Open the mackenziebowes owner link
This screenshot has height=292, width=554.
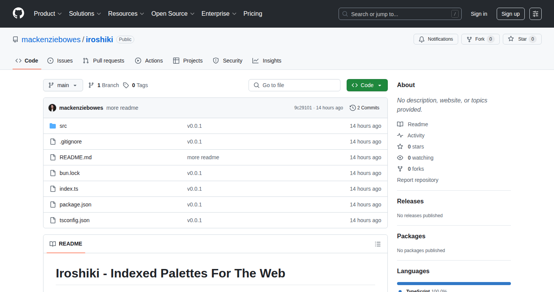[x=51, y=40]
